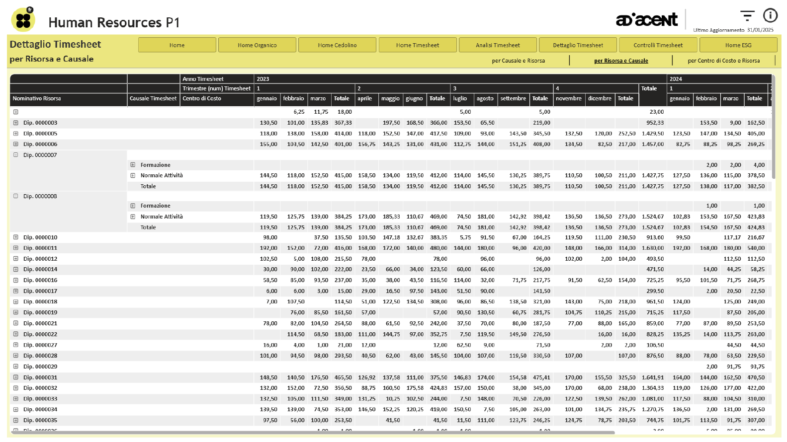The image size is (787, 442).
Task: Click the Nominativo Risorsa column header
Action: tap(37, 98)
